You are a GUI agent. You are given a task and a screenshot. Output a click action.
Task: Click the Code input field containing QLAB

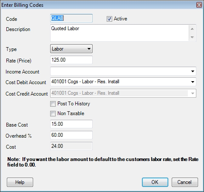tap(71, 18)
